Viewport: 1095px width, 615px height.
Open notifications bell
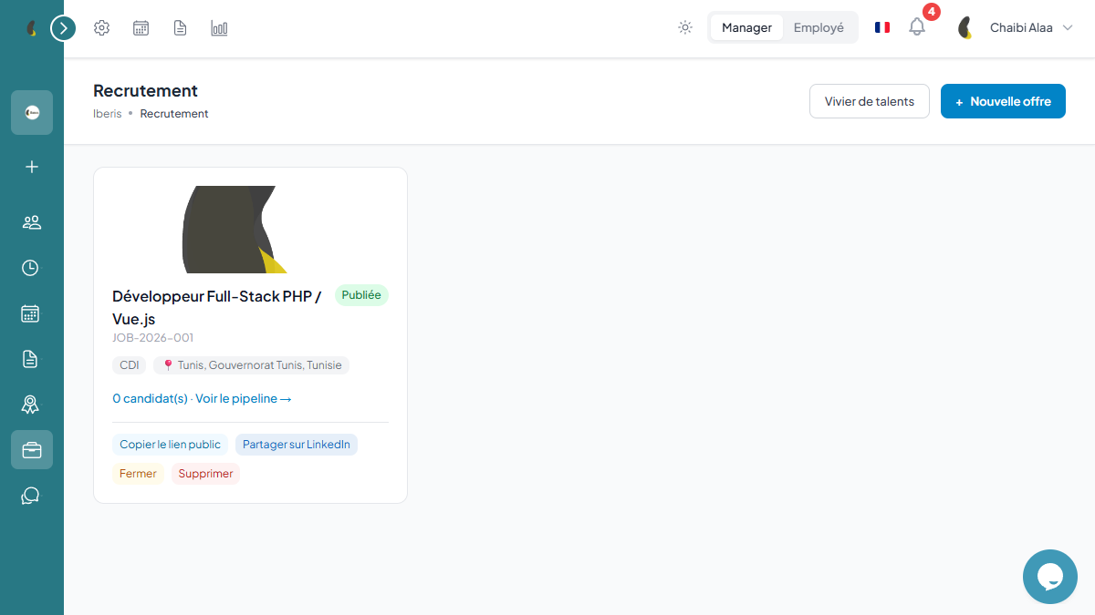tap(917, 27)
